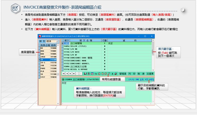Click the 列印 button
Screen dimensions: 197x115
click(x=132, y=74)
